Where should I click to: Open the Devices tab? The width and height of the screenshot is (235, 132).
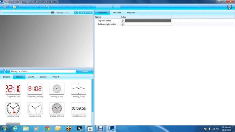point(43,77)
